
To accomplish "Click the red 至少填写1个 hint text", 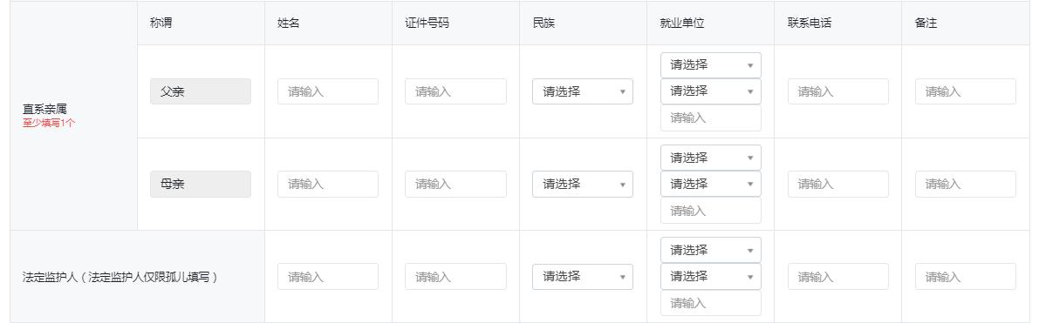I will (48, 123).
